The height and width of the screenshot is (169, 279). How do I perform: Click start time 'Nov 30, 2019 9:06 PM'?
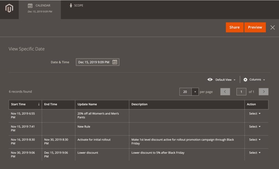click(23, 155)
